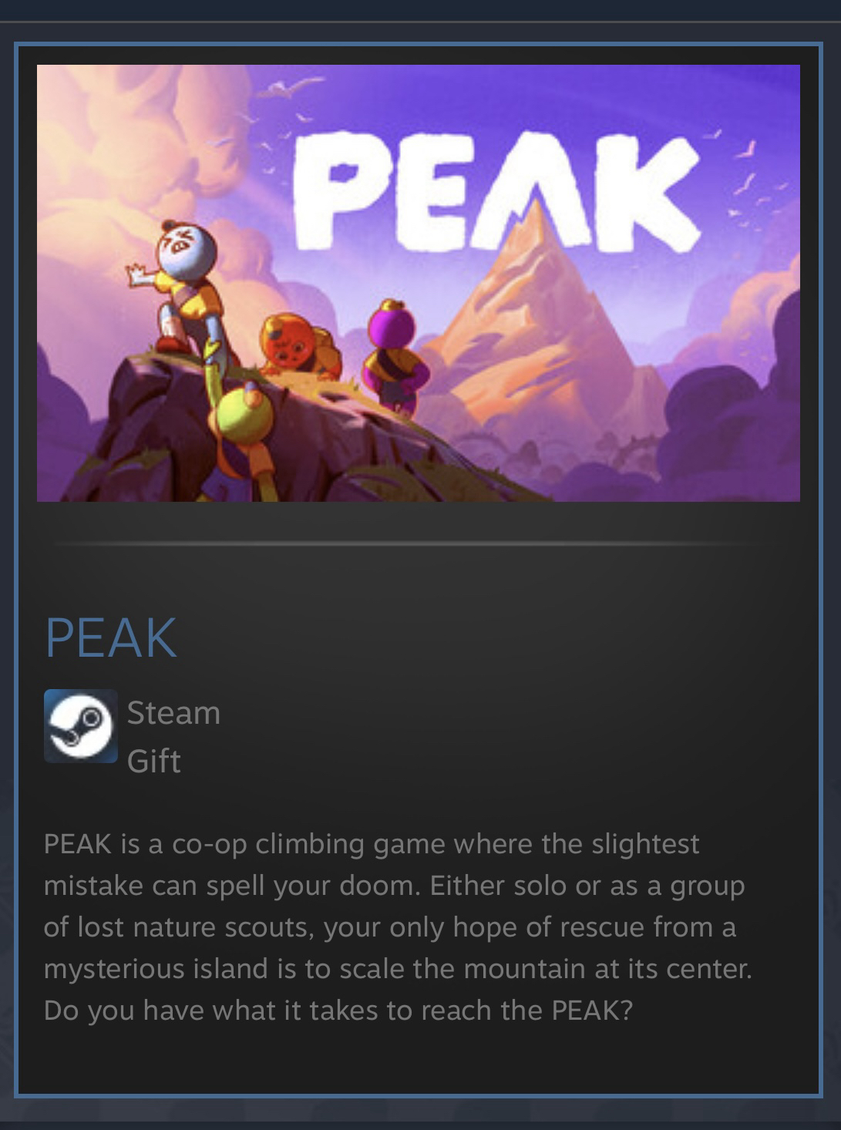Open the PEAK title link
841x1130 pixels.
pyautogui.click(x=111, y=637)
